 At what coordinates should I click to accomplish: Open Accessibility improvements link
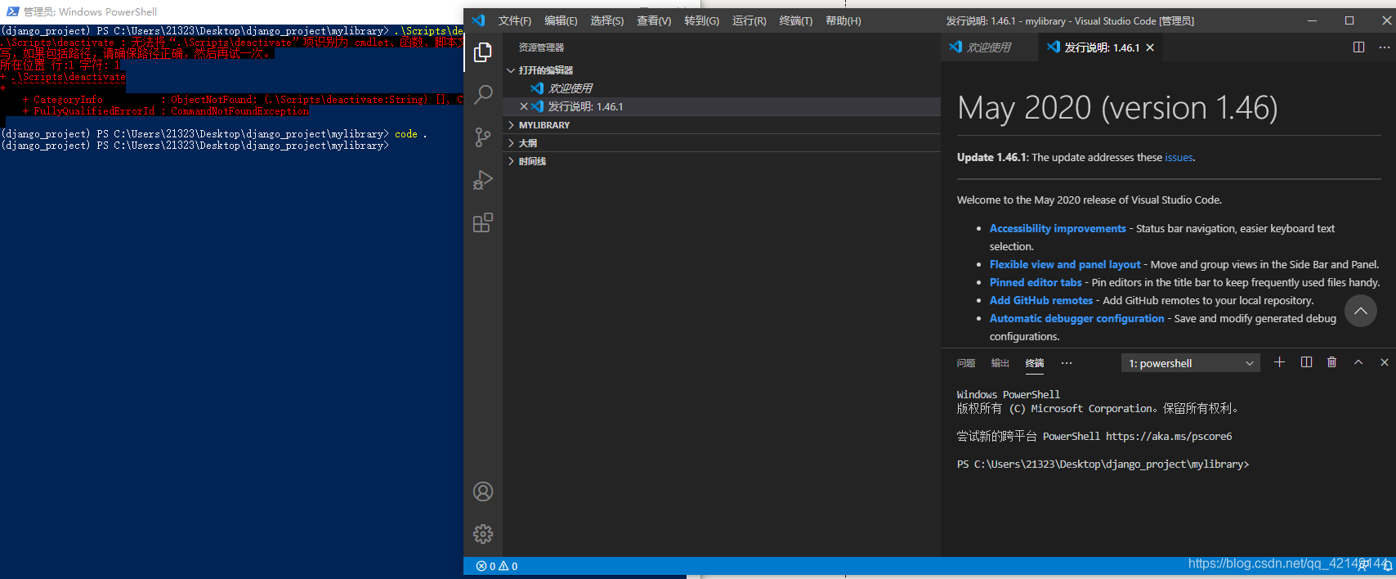click(1058, 229)
